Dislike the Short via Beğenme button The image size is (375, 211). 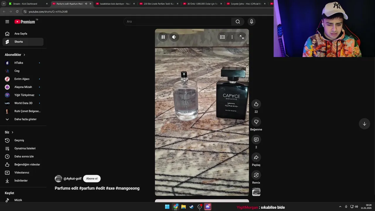point(256,122)
